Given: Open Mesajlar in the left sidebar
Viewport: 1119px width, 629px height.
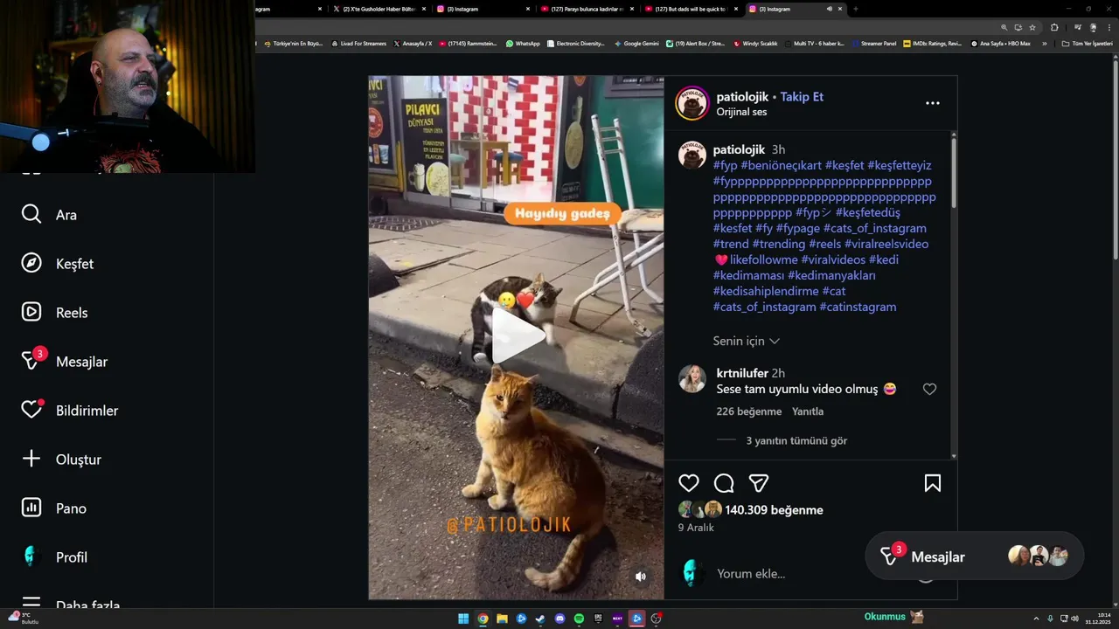Looking at the screenshot, I should [65, 361].
